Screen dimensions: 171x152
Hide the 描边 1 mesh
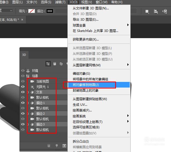(x=23, y=103)
